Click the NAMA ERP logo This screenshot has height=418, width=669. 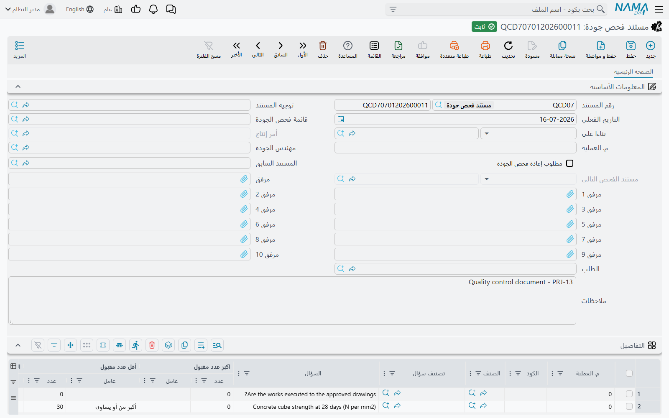point(631,9)
